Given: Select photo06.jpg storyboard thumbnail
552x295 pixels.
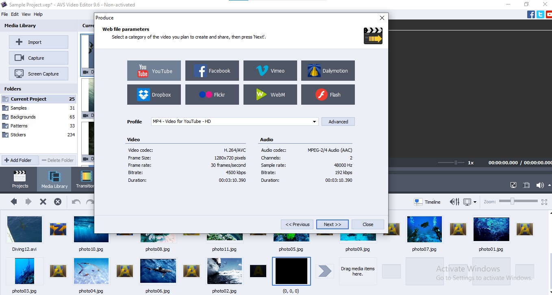Looking at the screenshot, I should click(x=158, y=271).
